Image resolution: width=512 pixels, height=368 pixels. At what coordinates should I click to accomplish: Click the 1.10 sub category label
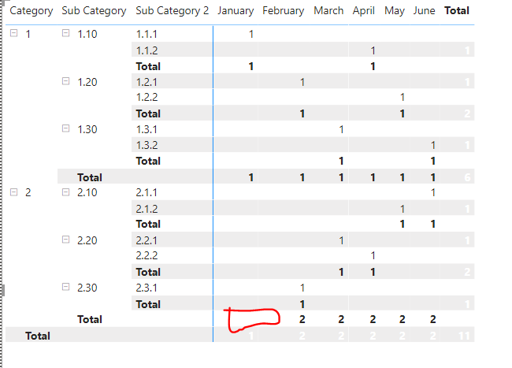[87, 34]
